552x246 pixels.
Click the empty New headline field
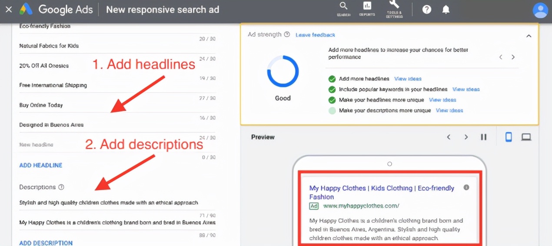[117, 145]
